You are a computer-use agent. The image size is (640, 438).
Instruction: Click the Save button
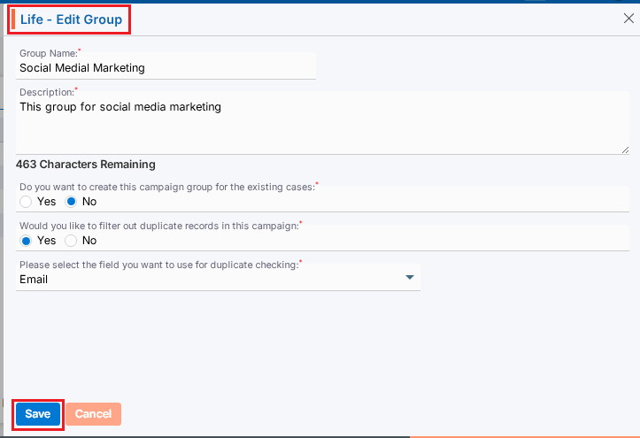pyautogui.click(x=38, y=414)
